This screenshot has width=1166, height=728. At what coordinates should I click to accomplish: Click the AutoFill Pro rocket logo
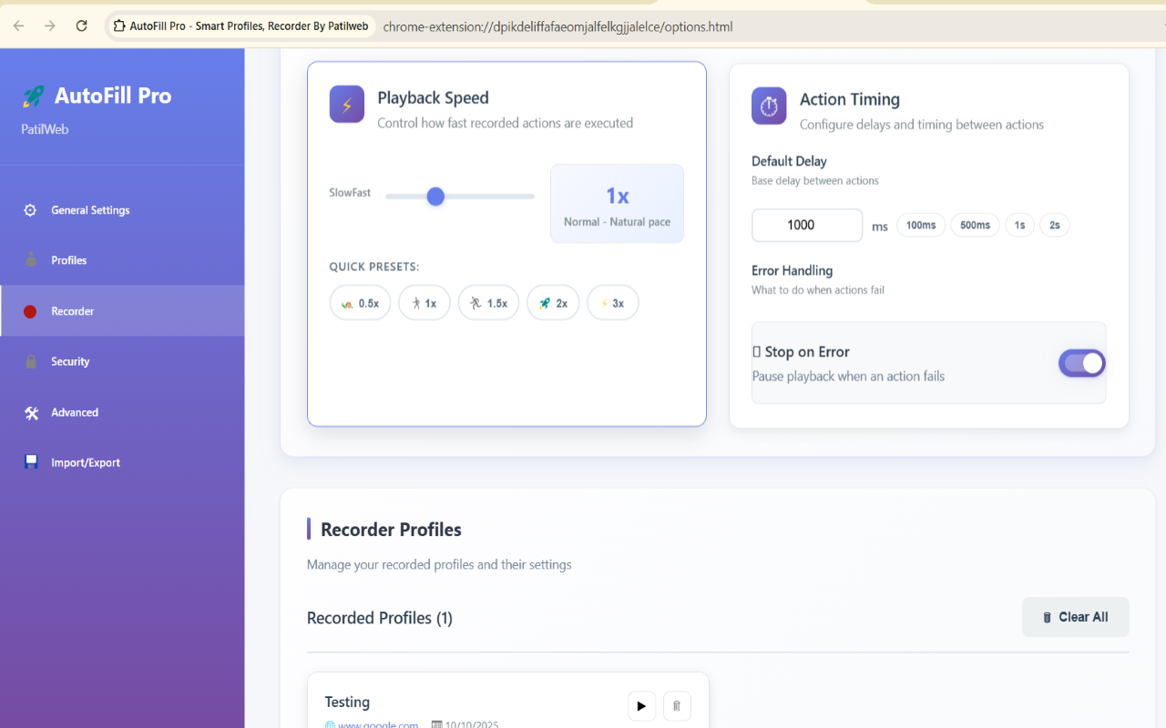pos(33,96)
